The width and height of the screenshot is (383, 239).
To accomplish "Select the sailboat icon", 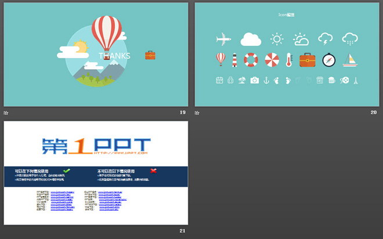I will (350, 60).
